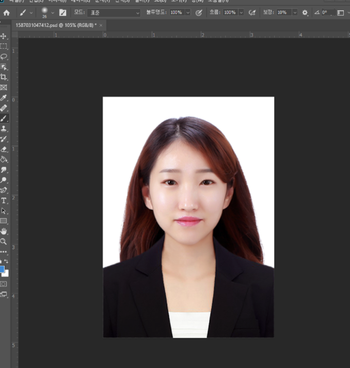The width and height of the screenshot is (350, 368).
Task: Click the 흐름 100% flow field
Action: pyautogui.click(x=230, y=12)
